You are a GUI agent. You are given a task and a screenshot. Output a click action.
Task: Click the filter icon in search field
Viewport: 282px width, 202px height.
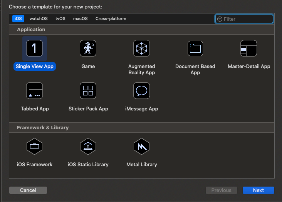tap(220, 19)
